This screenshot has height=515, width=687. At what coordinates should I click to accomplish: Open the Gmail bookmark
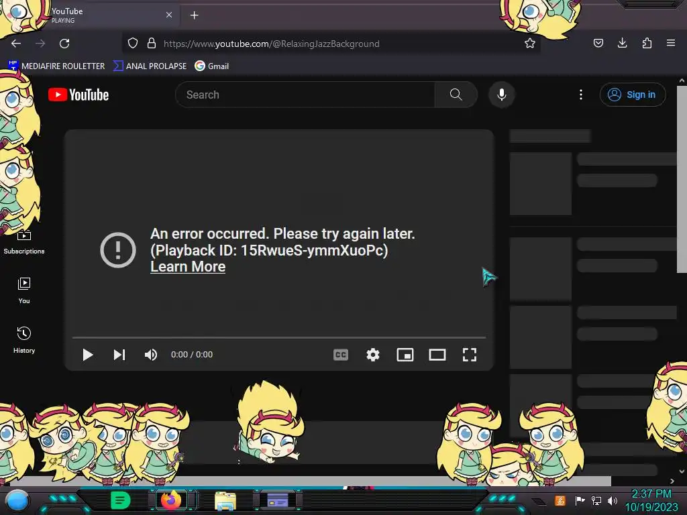pos(212,66)
